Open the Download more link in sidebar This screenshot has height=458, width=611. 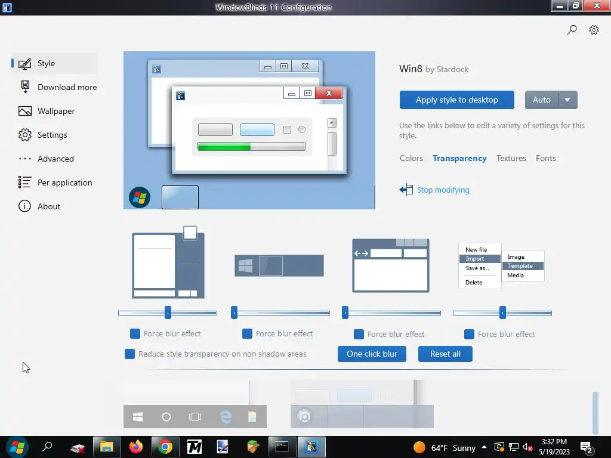pos(67,87)
